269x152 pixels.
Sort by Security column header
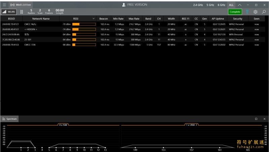238,19
